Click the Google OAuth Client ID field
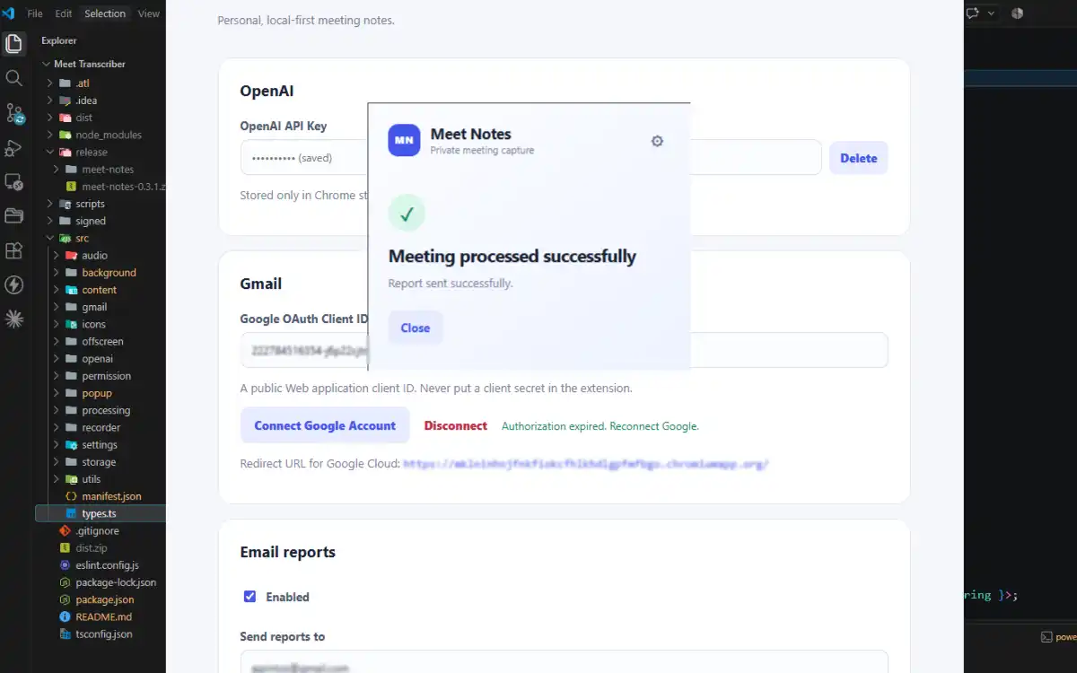 565,350
